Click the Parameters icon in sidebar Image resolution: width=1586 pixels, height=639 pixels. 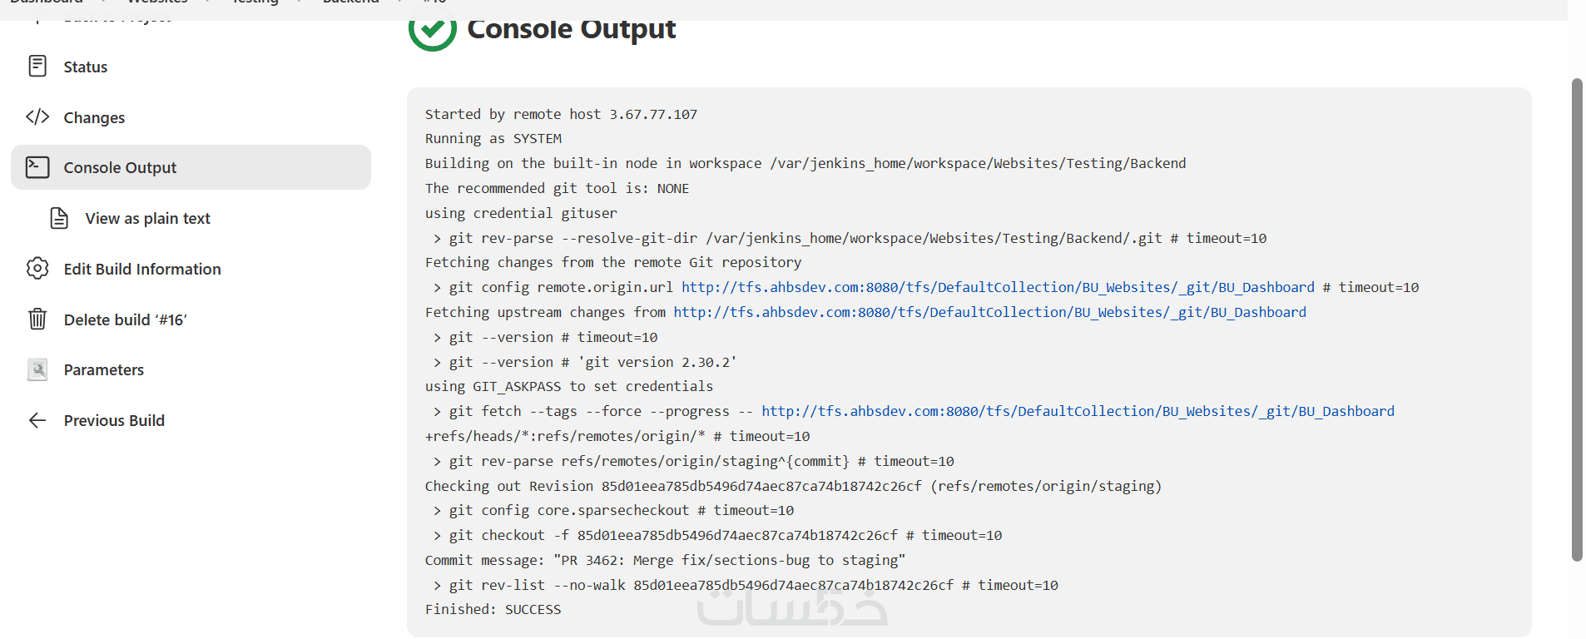click(x=37, y=369)
